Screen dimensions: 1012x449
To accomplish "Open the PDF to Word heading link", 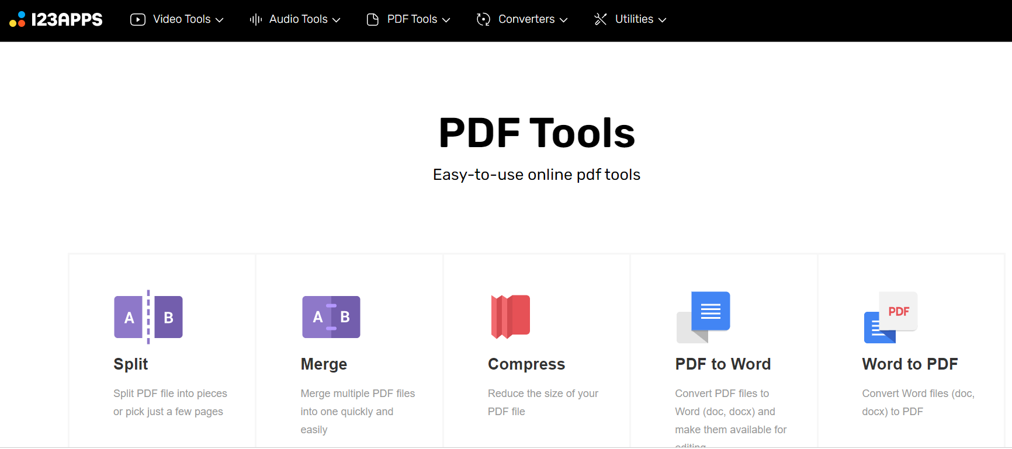I will coord(723,364).
